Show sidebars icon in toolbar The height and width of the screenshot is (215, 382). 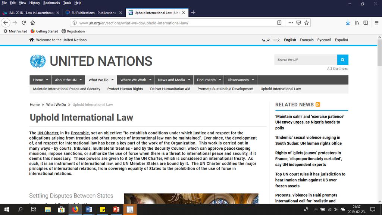[366, 23]
